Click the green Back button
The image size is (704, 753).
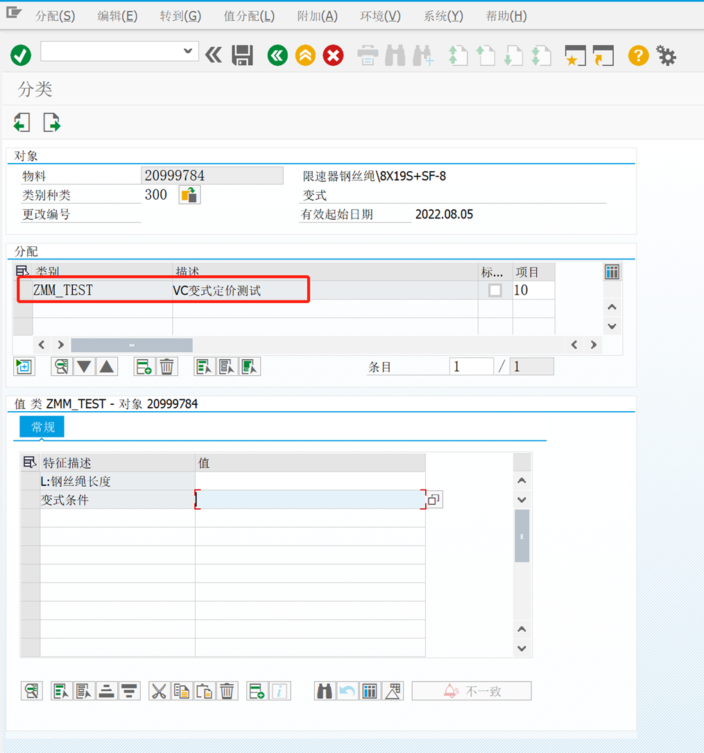[x=277, y=55]
